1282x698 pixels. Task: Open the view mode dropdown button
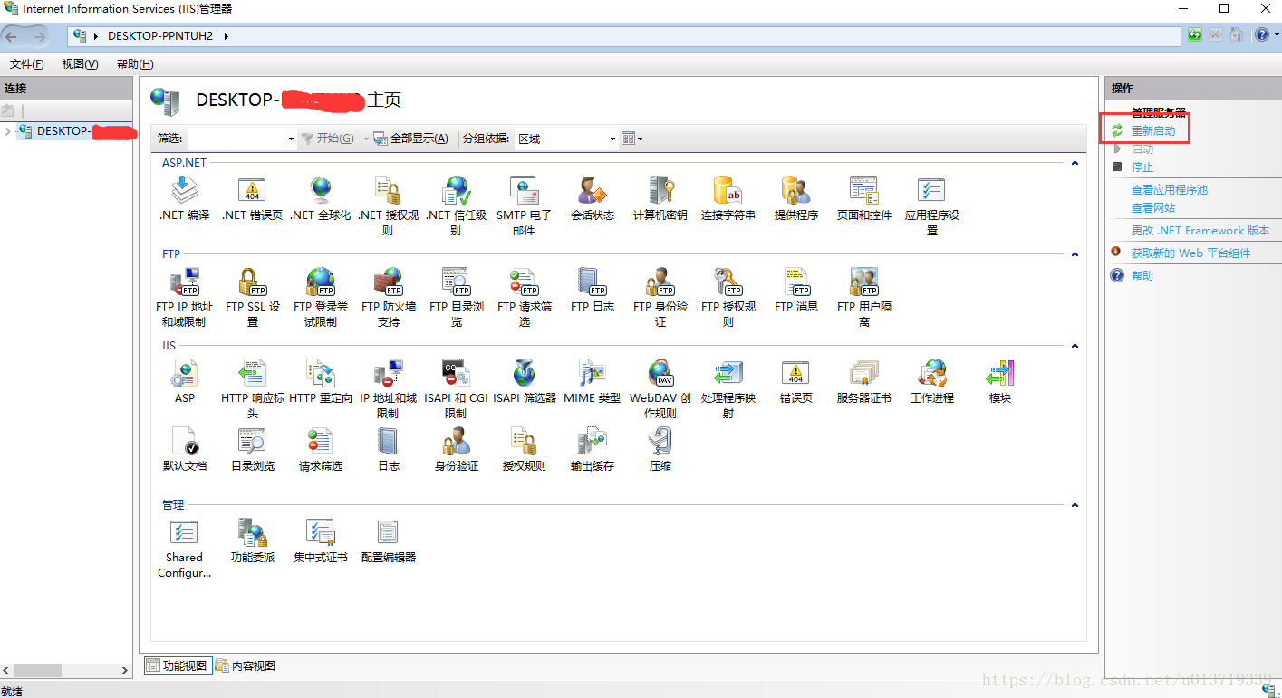click(632, 139)
